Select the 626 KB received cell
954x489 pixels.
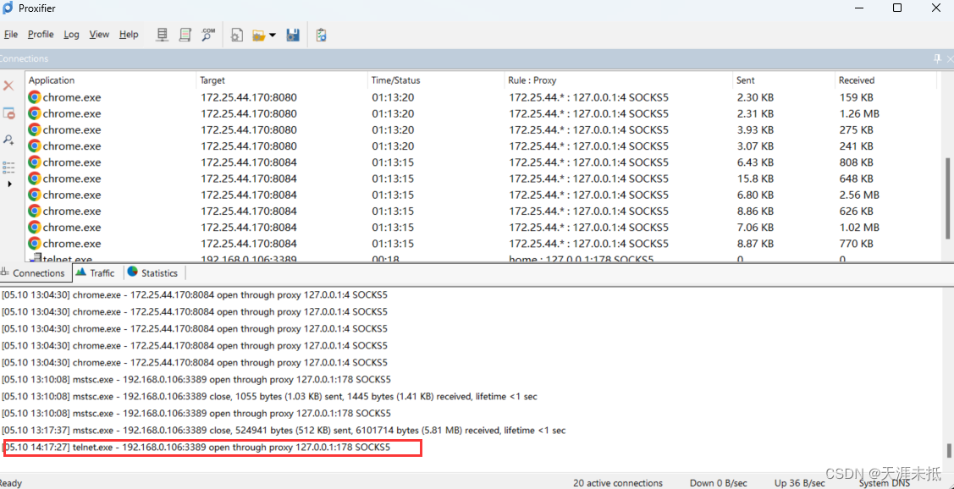(x=856, y=211)
